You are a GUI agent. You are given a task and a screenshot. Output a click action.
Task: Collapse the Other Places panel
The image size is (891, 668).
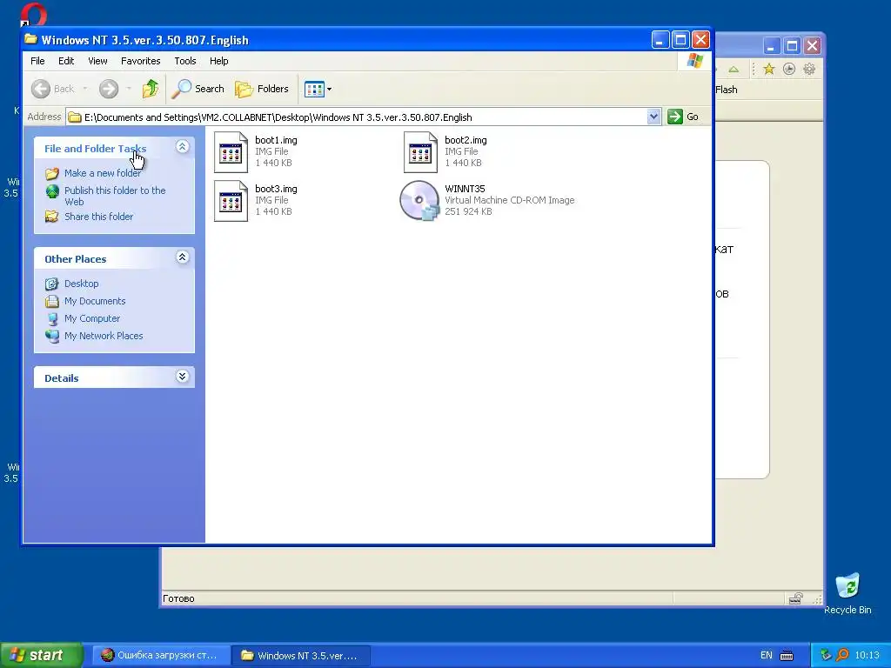click(x=183, y=257)
